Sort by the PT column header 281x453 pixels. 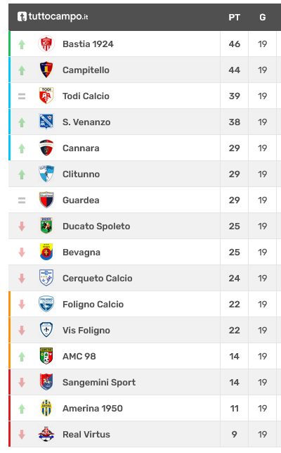tap(234, 18)
